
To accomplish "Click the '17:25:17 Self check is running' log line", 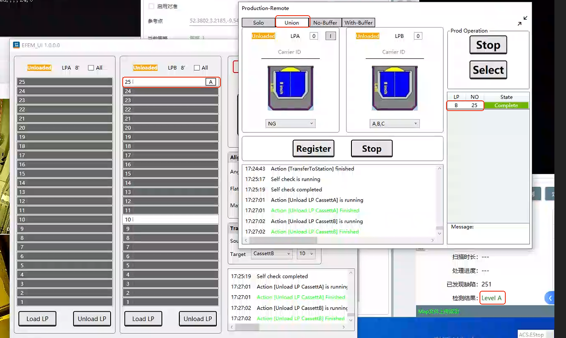I will [283, 179].
